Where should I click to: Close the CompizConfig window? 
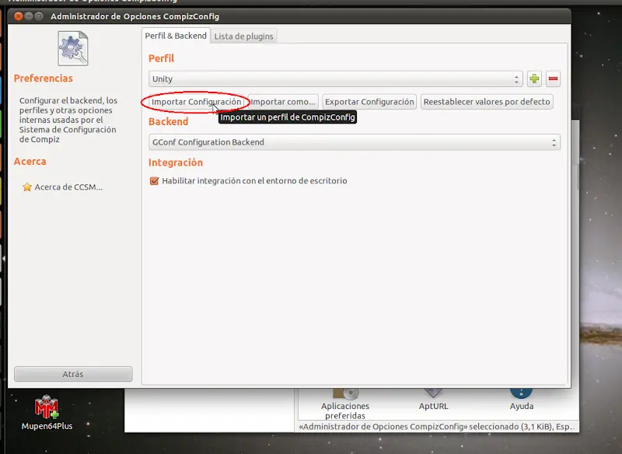pyautogui.click(x=18, y=16)
